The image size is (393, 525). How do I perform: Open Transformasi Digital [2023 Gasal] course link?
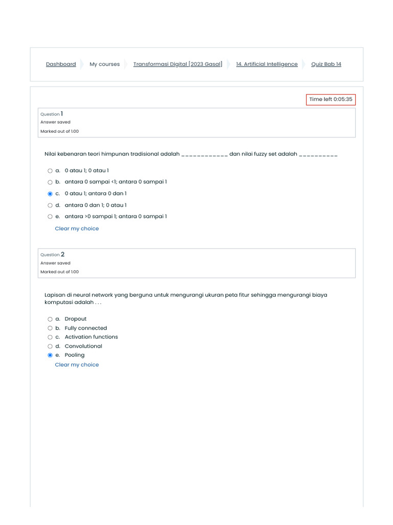pyautogui.click(x=178, y=64)
